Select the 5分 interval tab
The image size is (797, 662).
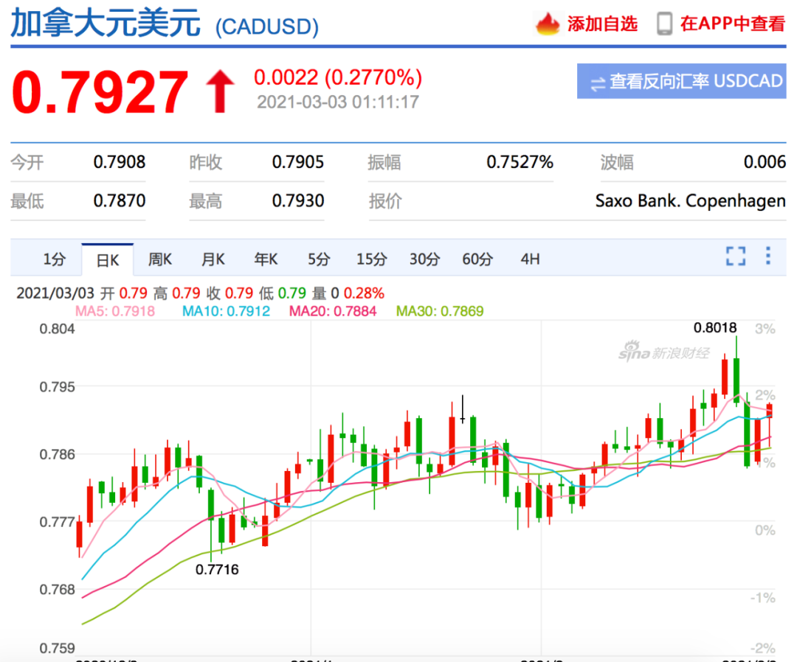coord(319,259)
